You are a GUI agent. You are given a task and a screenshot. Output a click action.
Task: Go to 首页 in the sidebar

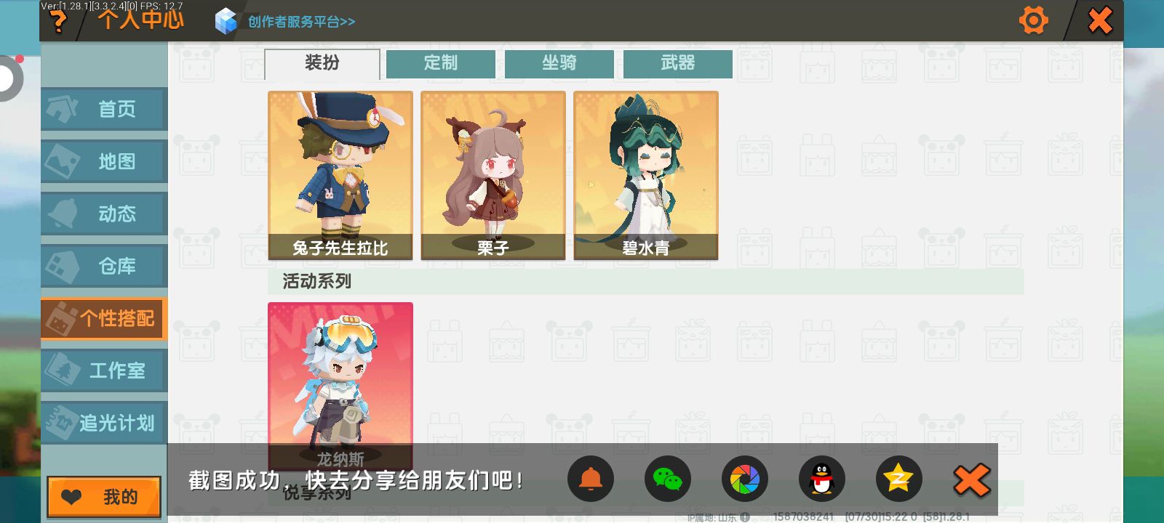coord(104,109)
